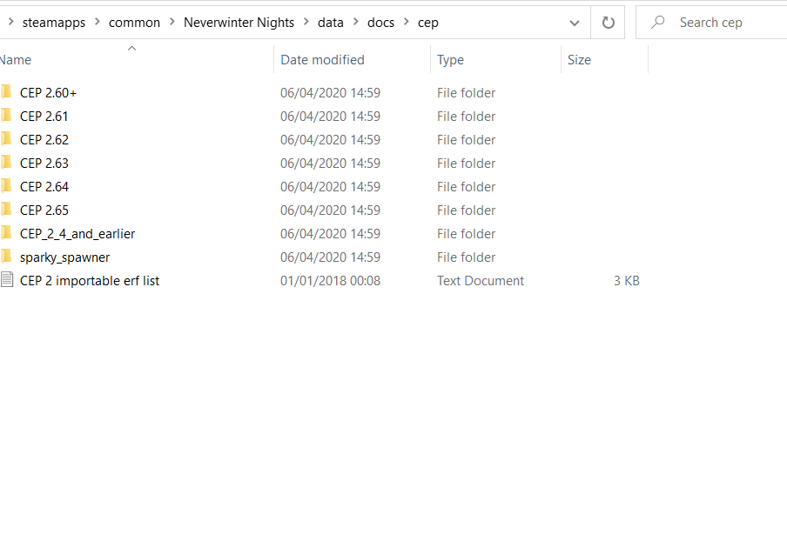787x541 pixels.
Task: Click the date modified of CEP 2.60+
Action: 330,93
